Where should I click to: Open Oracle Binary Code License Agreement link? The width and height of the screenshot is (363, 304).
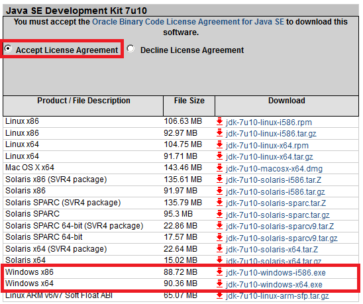pyautogui.click(x=188, y=22)
